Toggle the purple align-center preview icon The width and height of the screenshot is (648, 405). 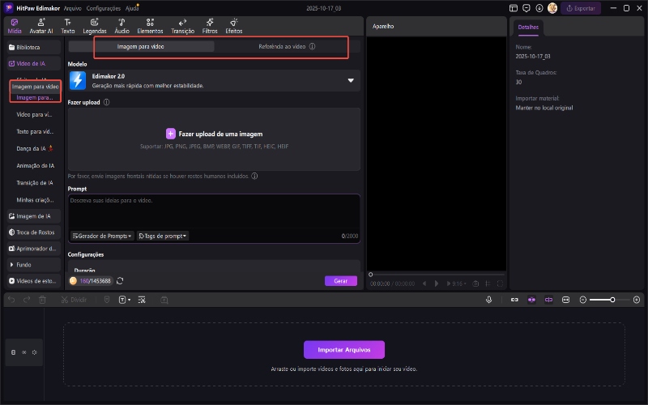(x=549, y=300)
